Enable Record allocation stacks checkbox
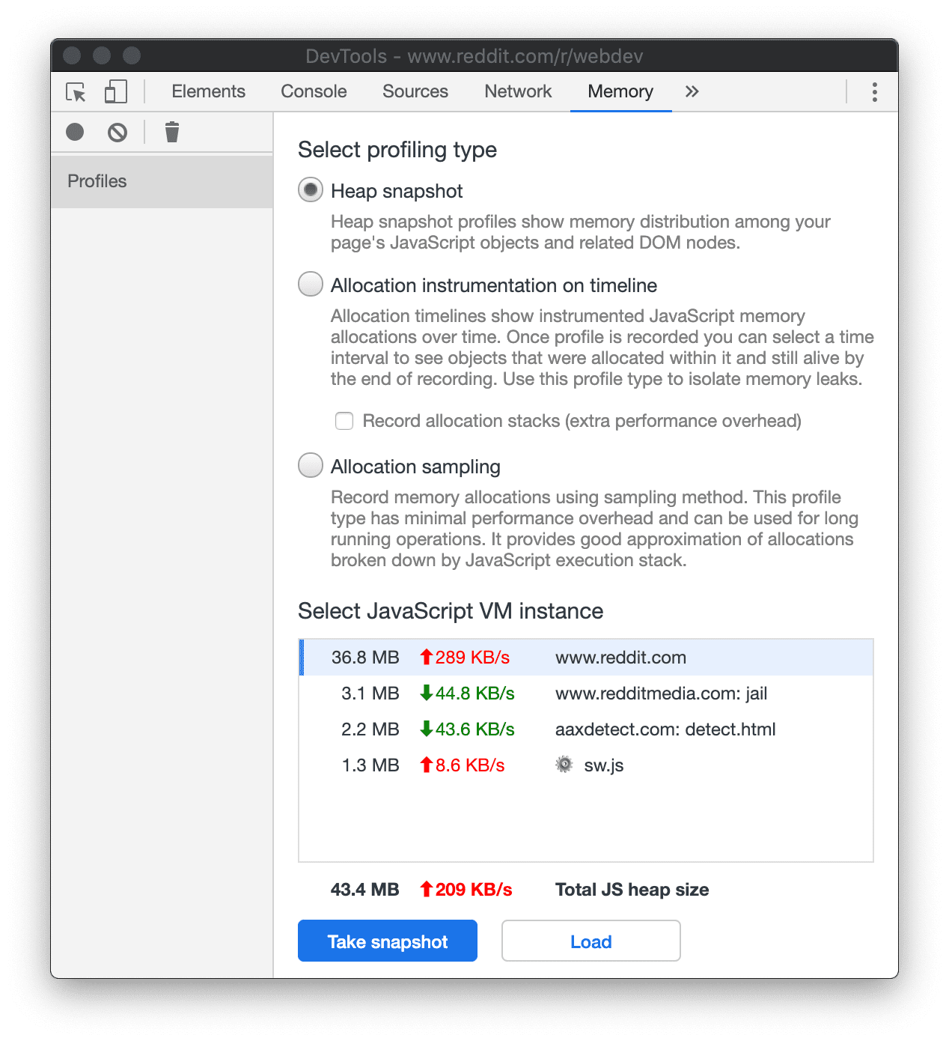 click(344, 421)
